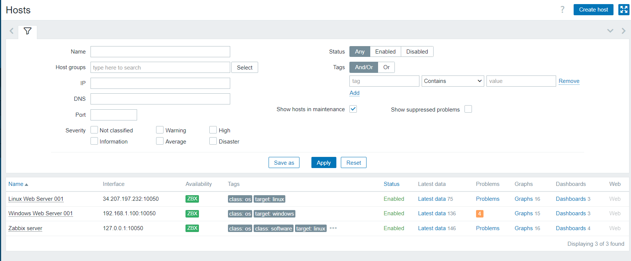Click the help question mark icon
Screen dimensions: 631x261
coord(562,10)
